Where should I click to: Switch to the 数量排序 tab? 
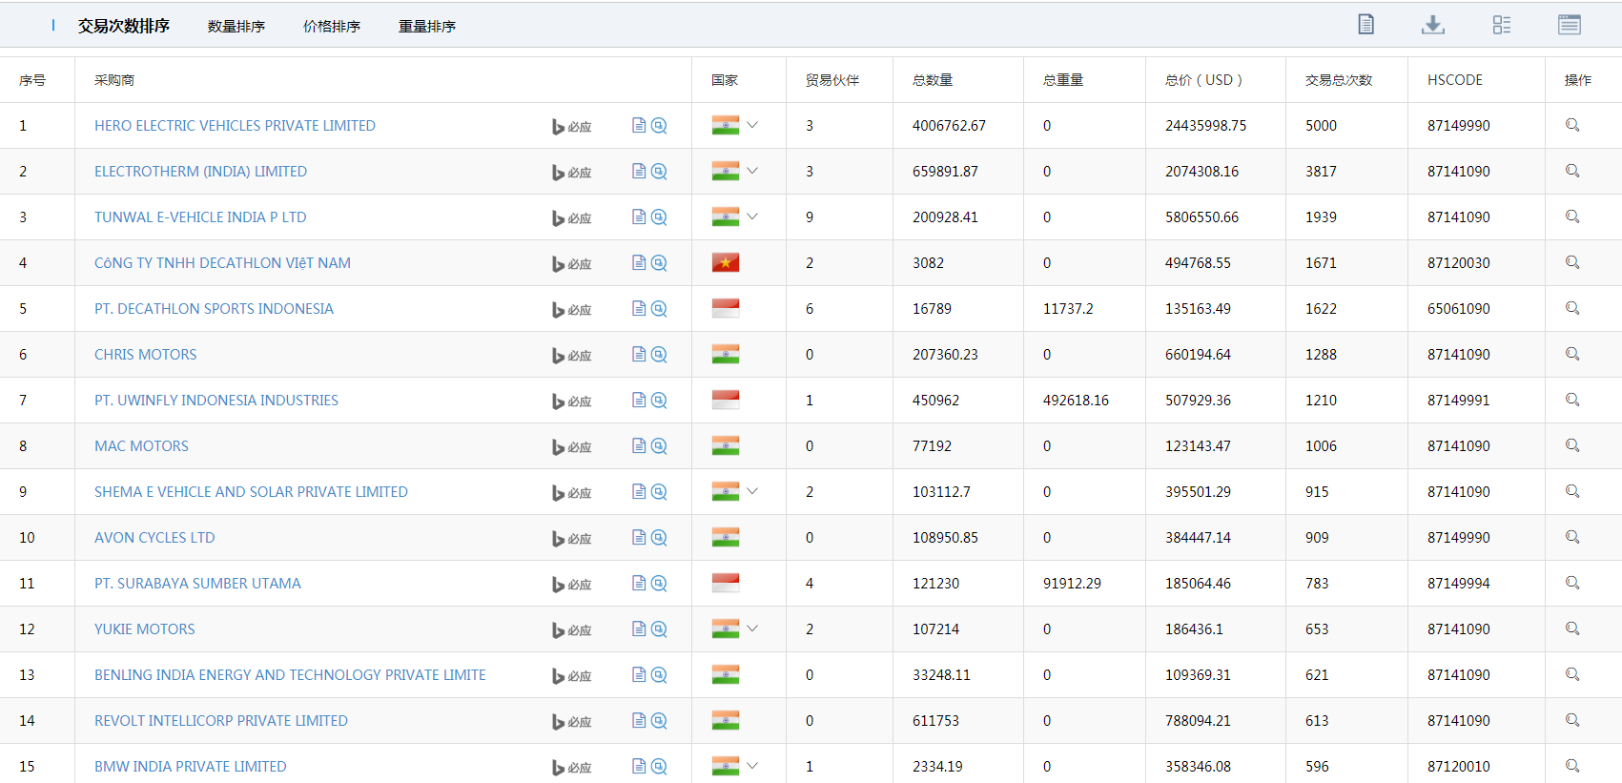click(x=236, y=27)
